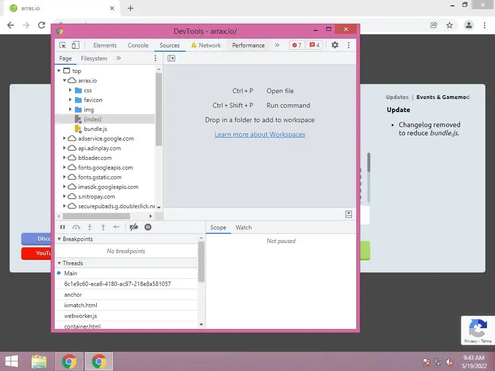
Task: Open DevTools settings gear
Action: point(335,45)
